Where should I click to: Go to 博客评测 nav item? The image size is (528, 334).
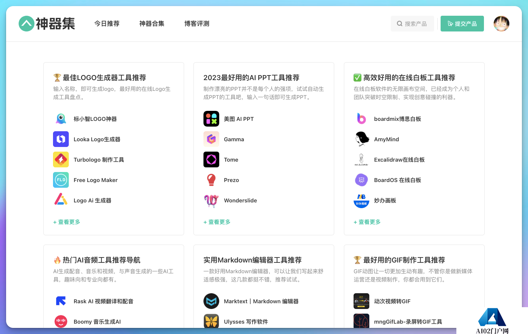(197, 24)
